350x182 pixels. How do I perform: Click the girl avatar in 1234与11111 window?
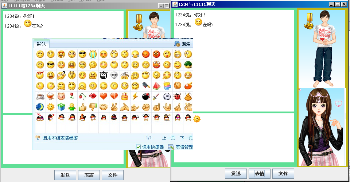[x=322, y=127]
